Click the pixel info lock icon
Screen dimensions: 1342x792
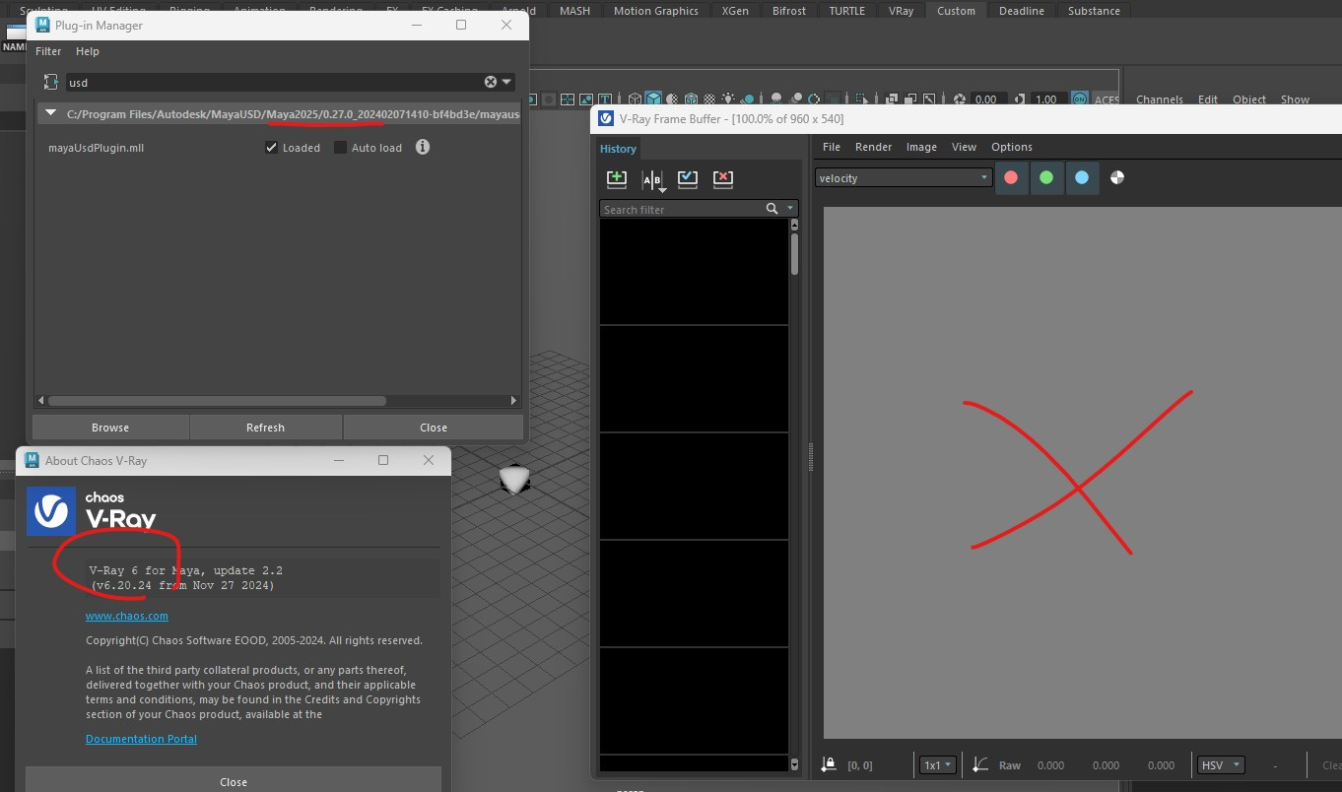point(830,764)
